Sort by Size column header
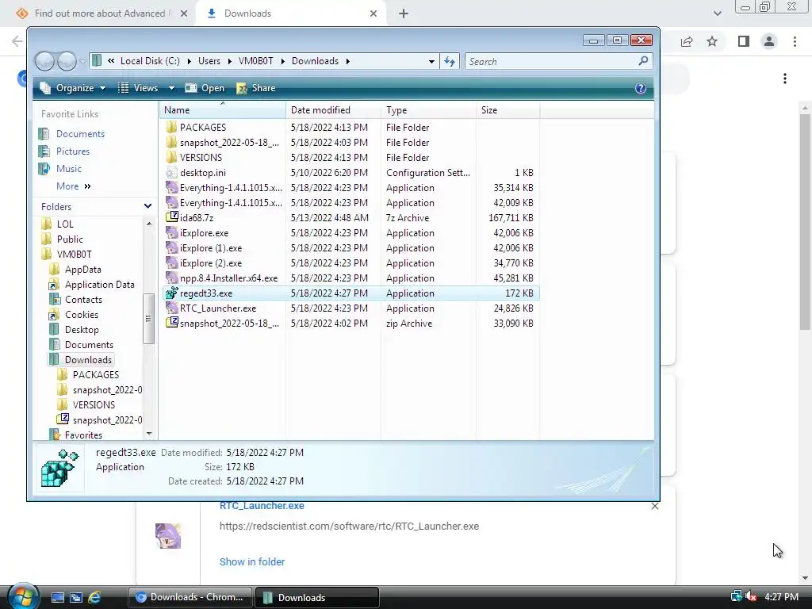812x609 pixels. point(507,109)
